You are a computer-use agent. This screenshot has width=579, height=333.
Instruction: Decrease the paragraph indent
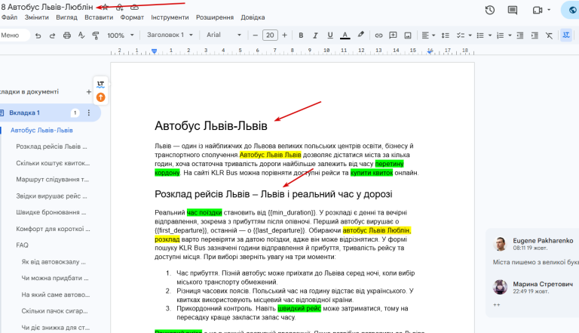(x=520, y=35)
